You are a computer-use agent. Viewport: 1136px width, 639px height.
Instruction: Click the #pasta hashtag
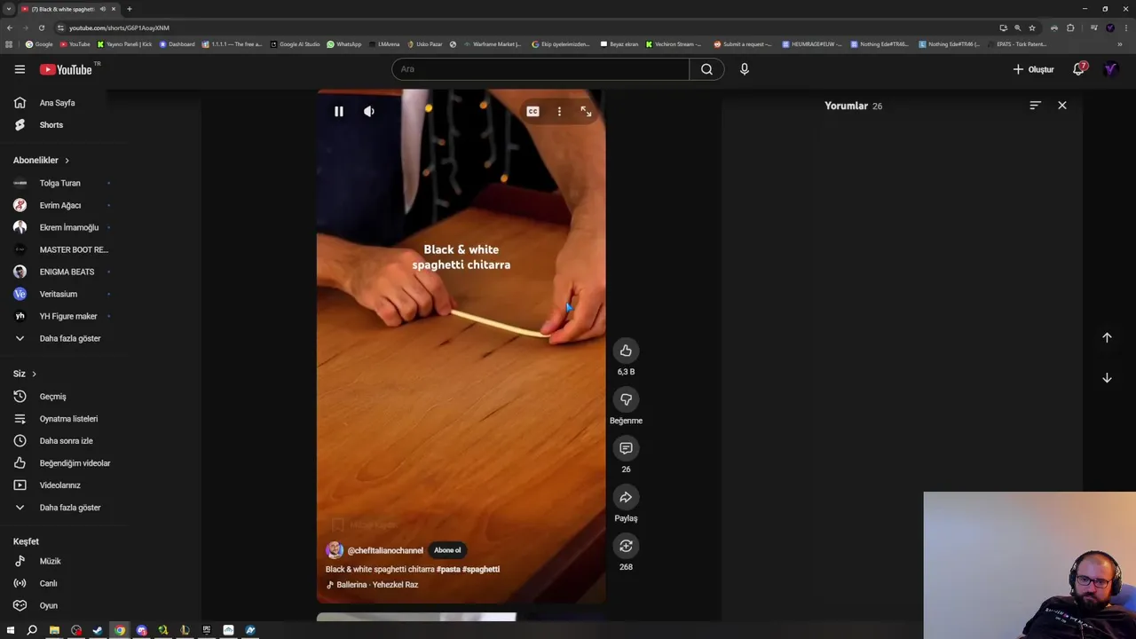click(x=448, y=569)
